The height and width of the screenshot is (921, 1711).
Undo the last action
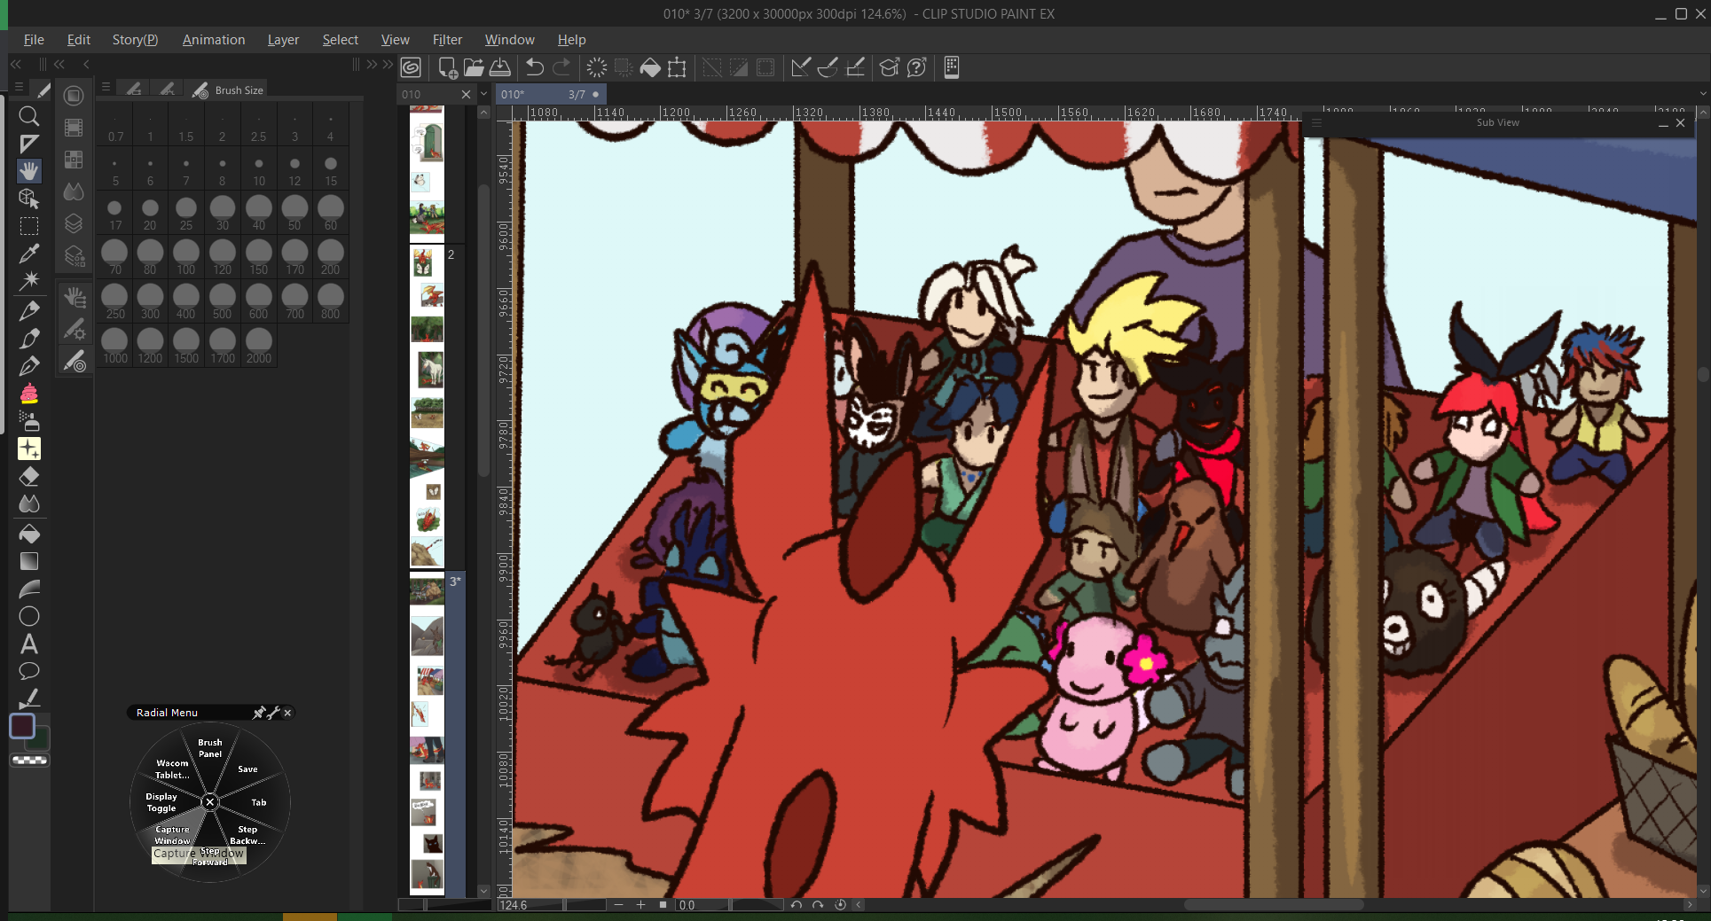(535, 67)
